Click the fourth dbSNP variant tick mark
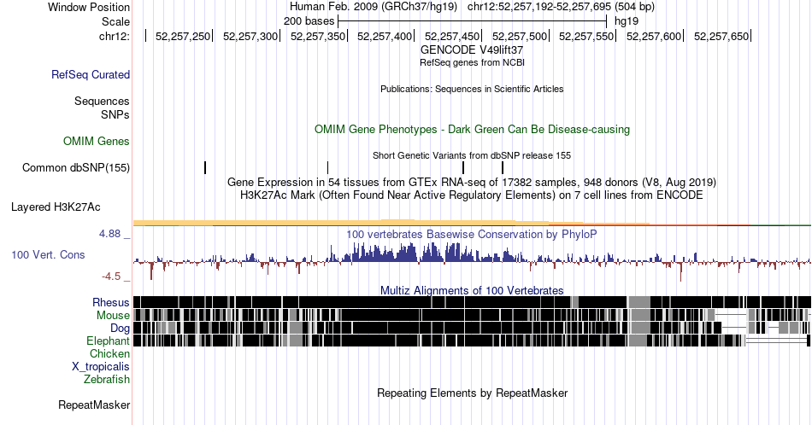812x425 pixels. pos(503,167)
